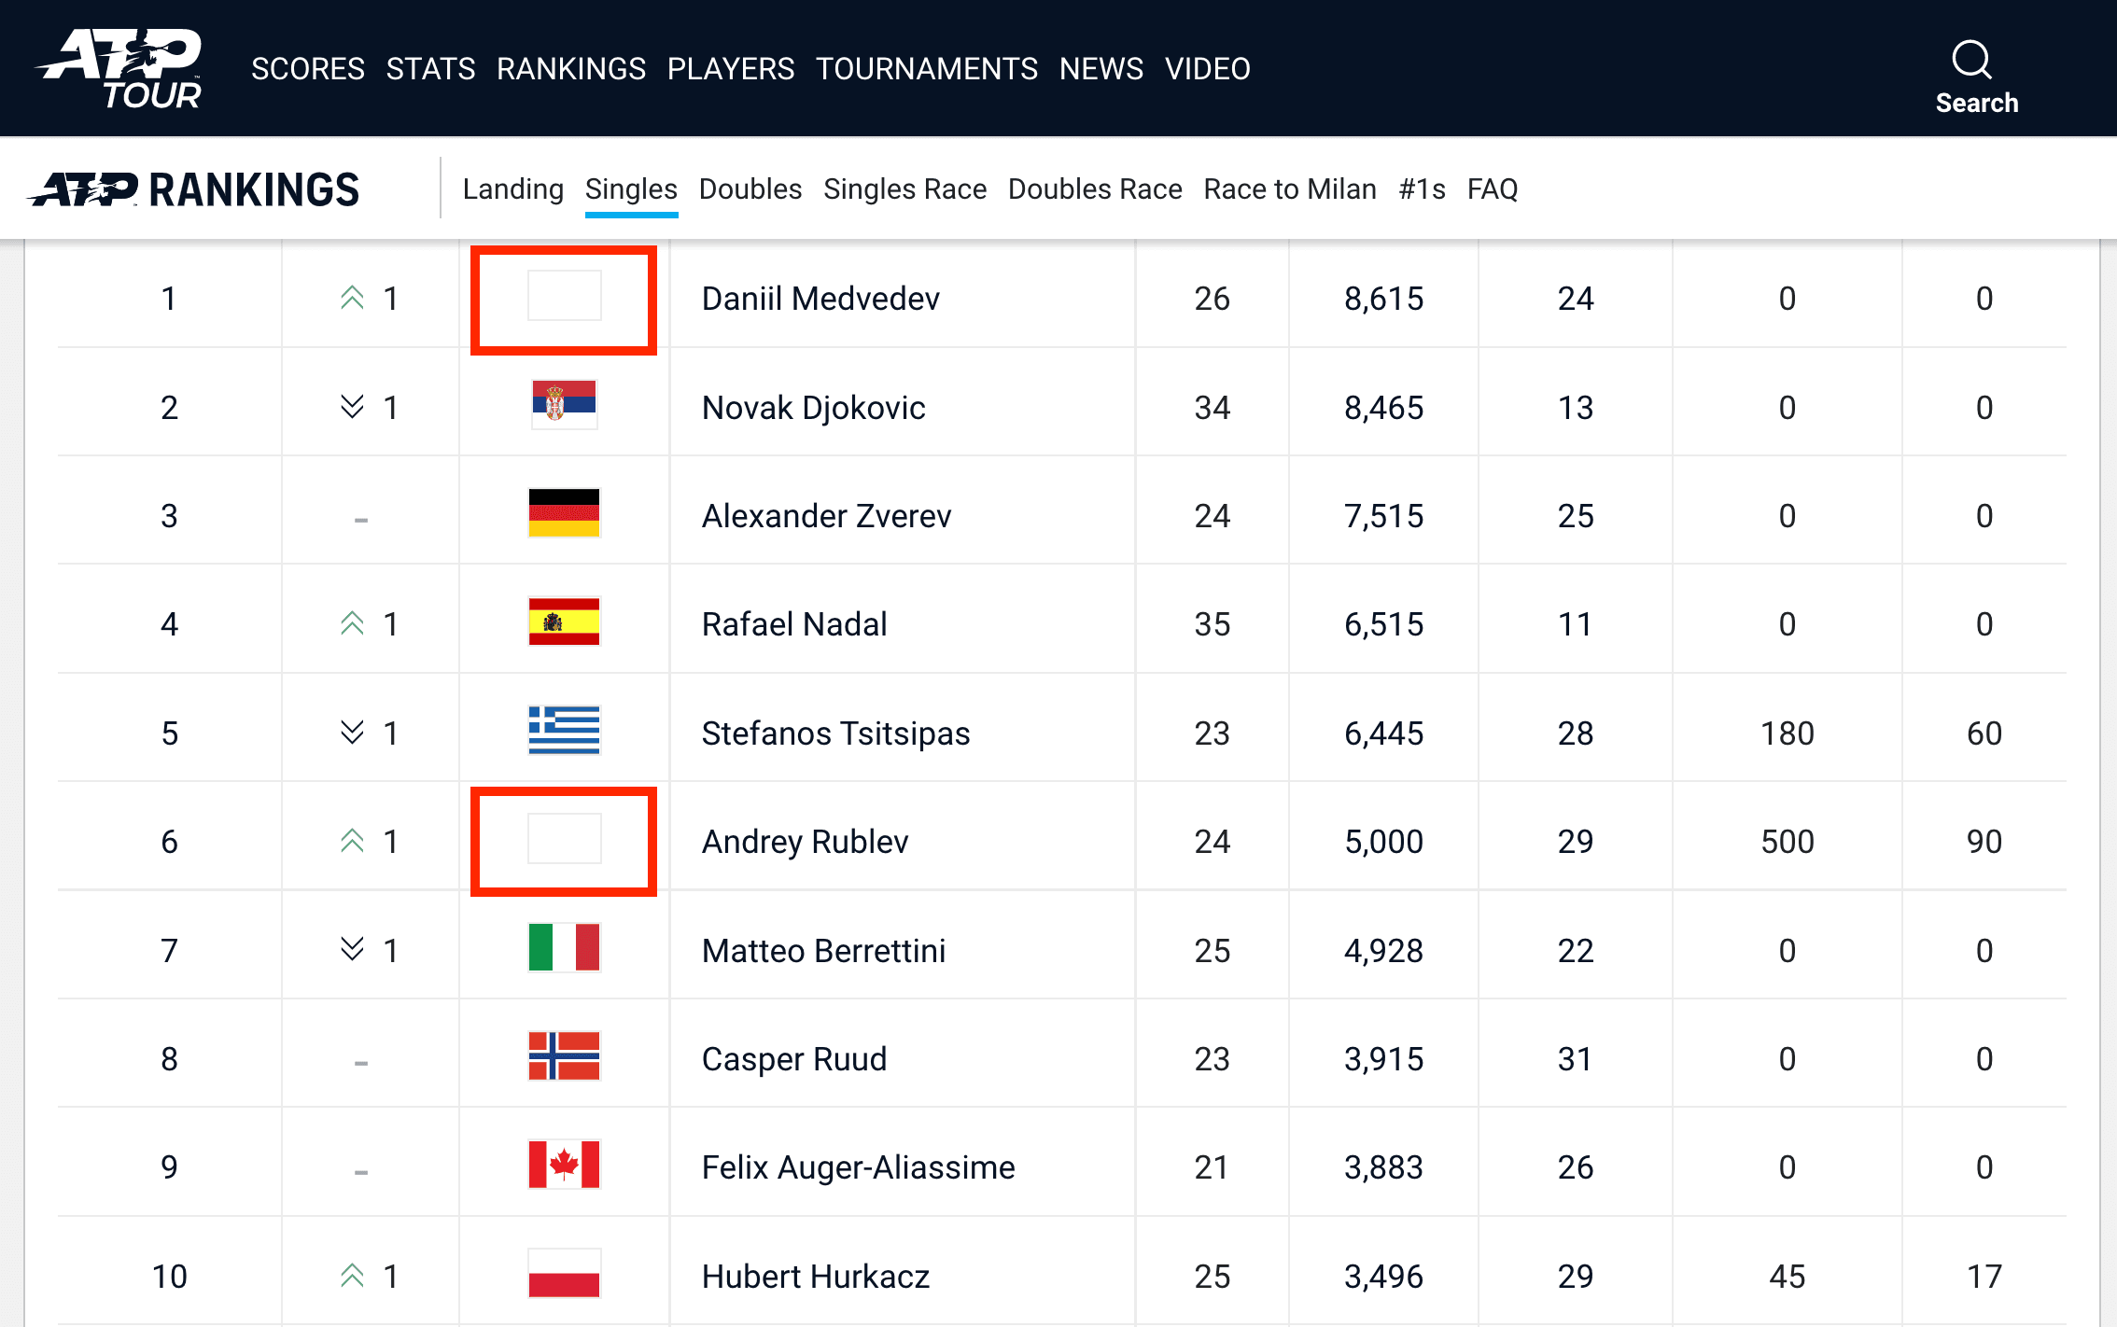The width and height of the screenshot is (2117, 1327).
Task: Click Italy flag beside Matteo Berrettini
Action: pos(564,947)
